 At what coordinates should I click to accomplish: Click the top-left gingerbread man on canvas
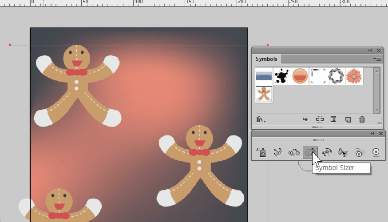click(77, 85)
